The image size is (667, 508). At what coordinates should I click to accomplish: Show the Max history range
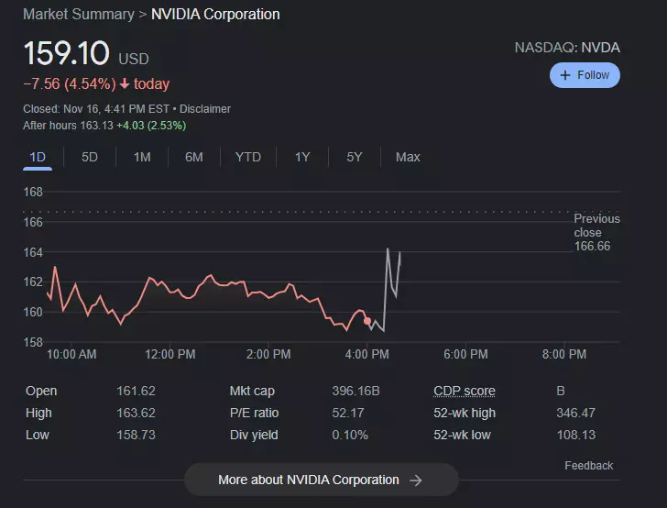(408, 157)
